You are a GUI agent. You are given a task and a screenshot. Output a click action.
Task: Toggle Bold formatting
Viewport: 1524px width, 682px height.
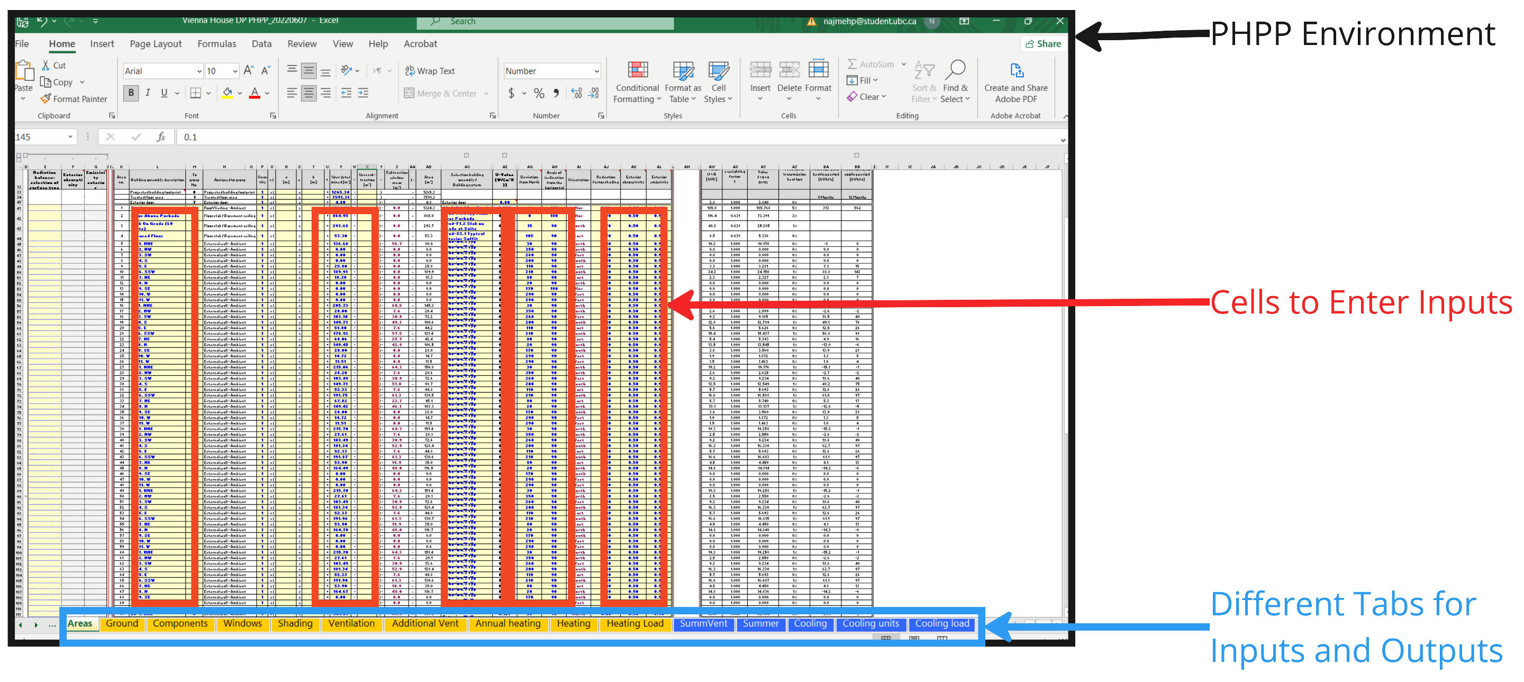pyautogui.click(x=131, y=93)
